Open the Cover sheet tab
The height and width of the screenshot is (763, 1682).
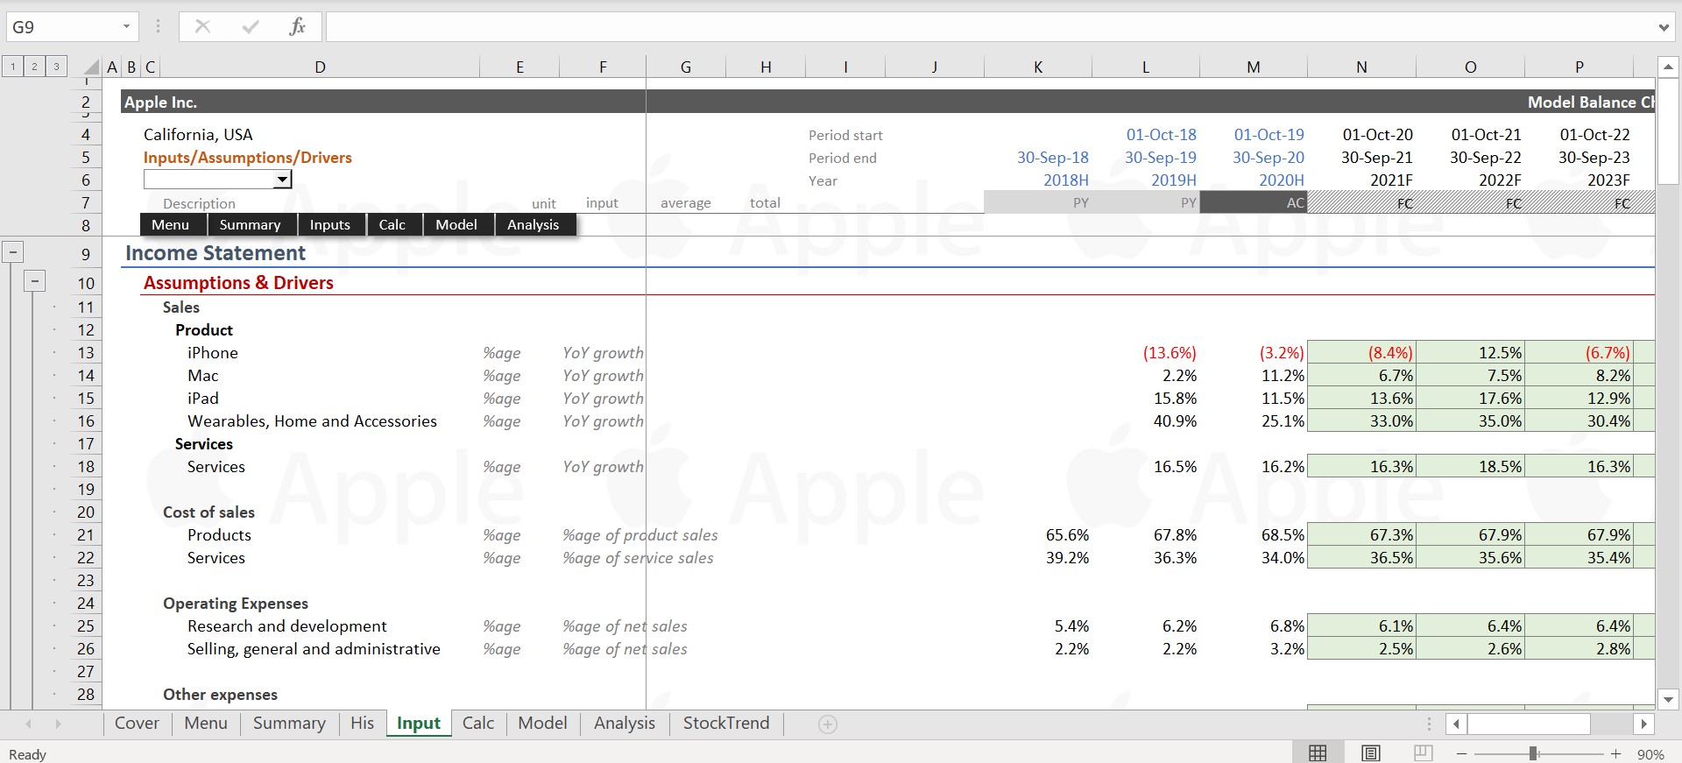[x=137, y=723]
